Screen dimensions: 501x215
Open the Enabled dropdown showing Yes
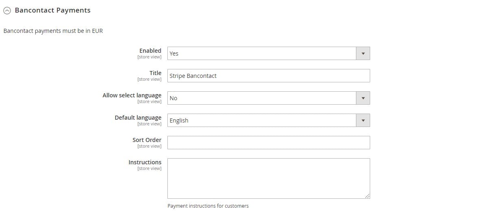point(269,54)
